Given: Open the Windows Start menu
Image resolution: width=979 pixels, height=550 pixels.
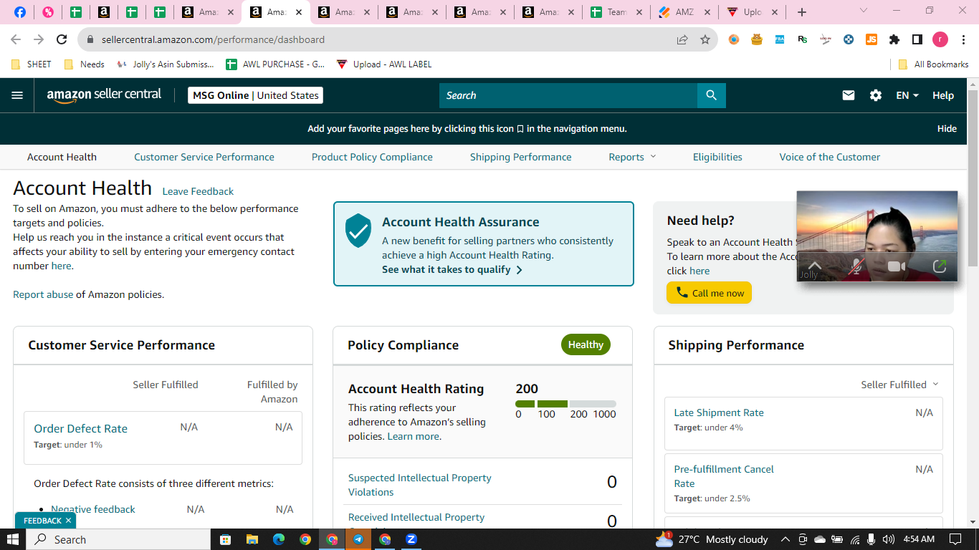Looking at the screenshot, I should pos(13,539).
